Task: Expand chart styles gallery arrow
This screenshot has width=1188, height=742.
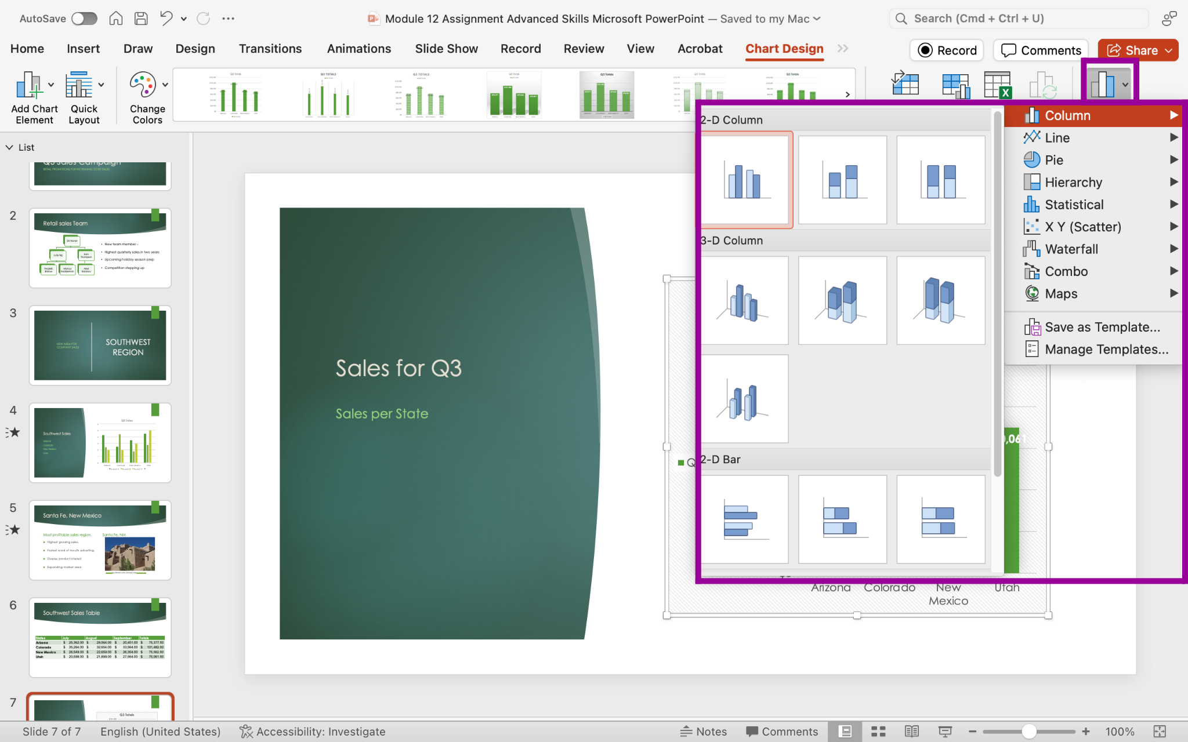Action: (x=847, y=94)
